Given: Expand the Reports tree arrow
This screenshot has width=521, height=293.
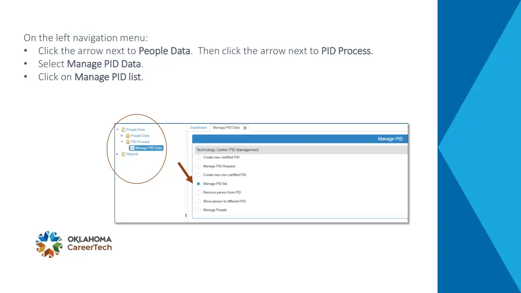Looking at the screenshot, I should [x=118, y=154].
